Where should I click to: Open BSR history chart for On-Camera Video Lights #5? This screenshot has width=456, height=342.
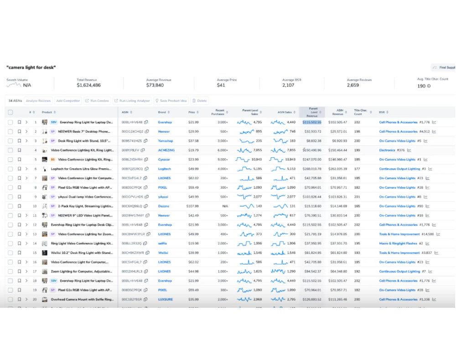point(425,141)
